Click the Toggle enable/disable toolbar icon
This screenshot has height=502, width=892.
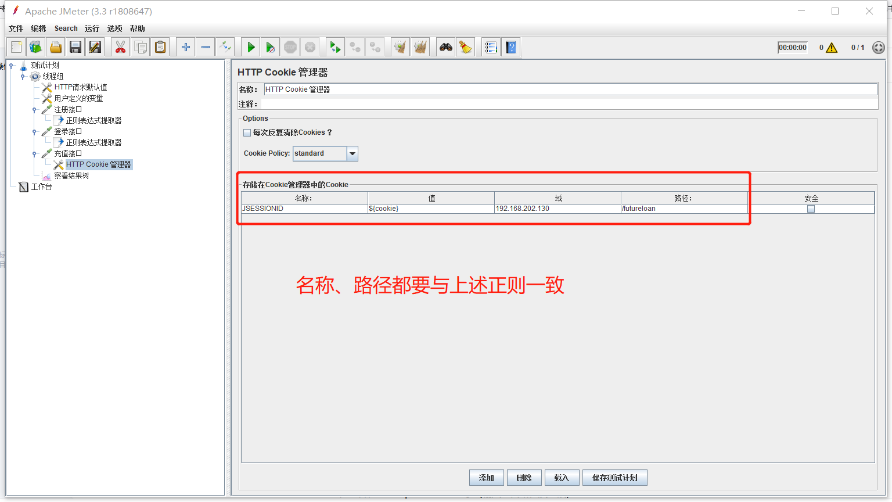click(225, 47)
